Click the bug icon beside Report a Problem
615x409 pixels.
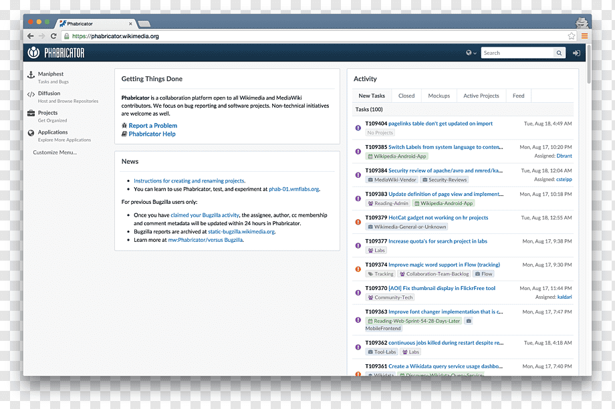tap(124, 126)
